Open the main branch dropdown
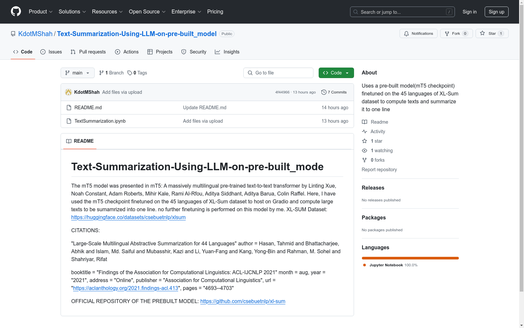This screenshot has width=524, height=328. click(78, 73)
